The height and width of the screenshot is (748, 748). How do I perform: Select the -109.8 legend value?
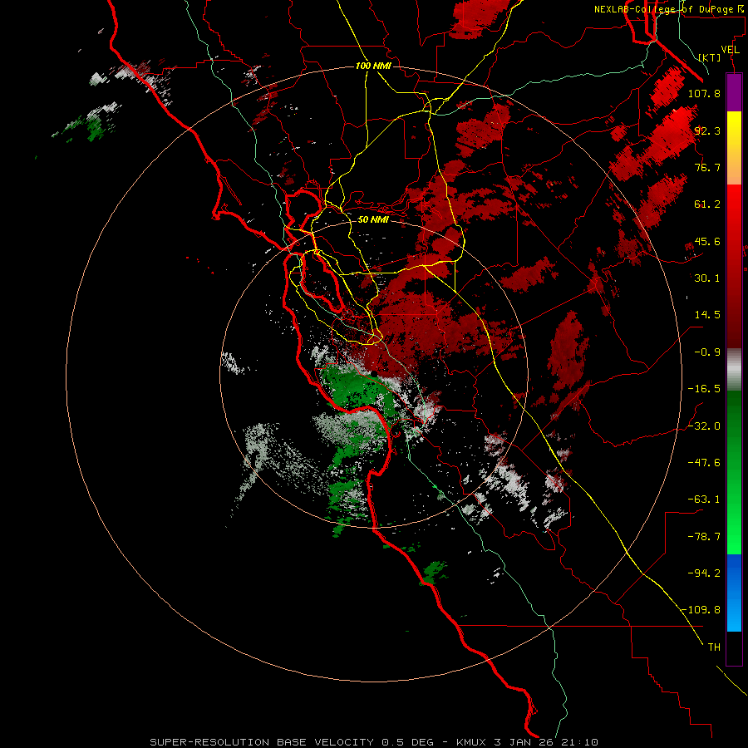(x=701, y=610)
